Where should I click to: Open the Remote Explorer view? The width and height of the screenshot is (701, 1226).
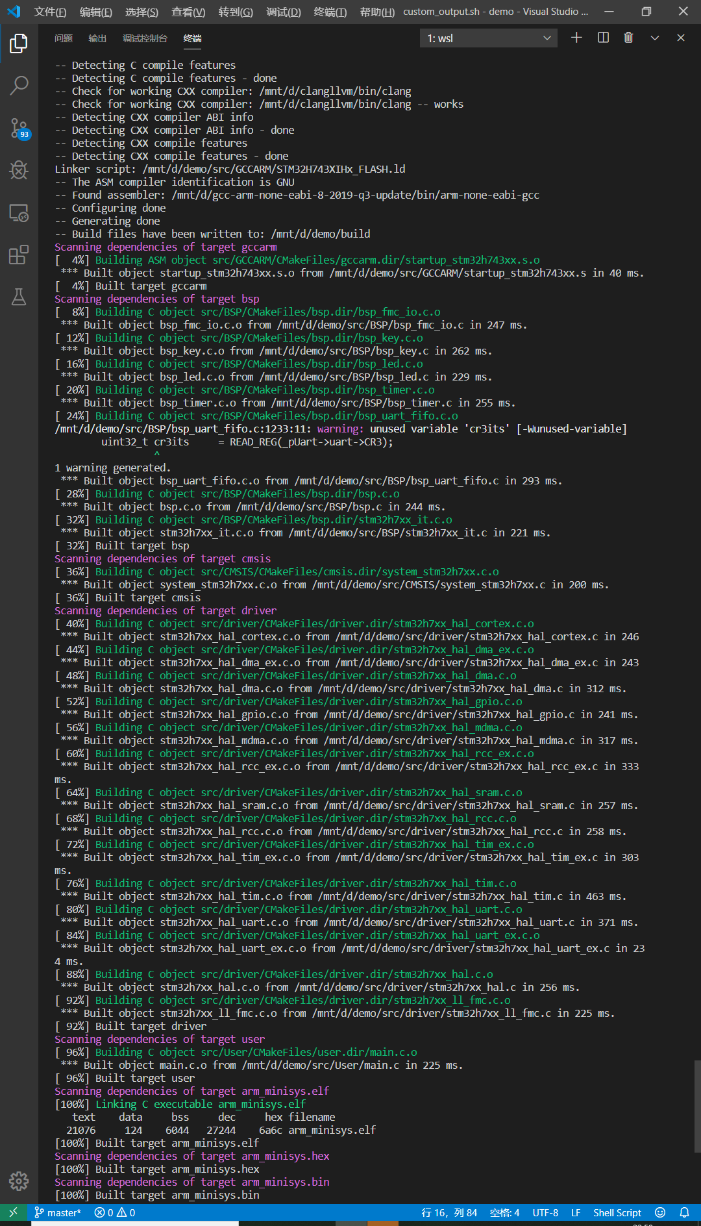pyautogui.click(x=19, y=213)
